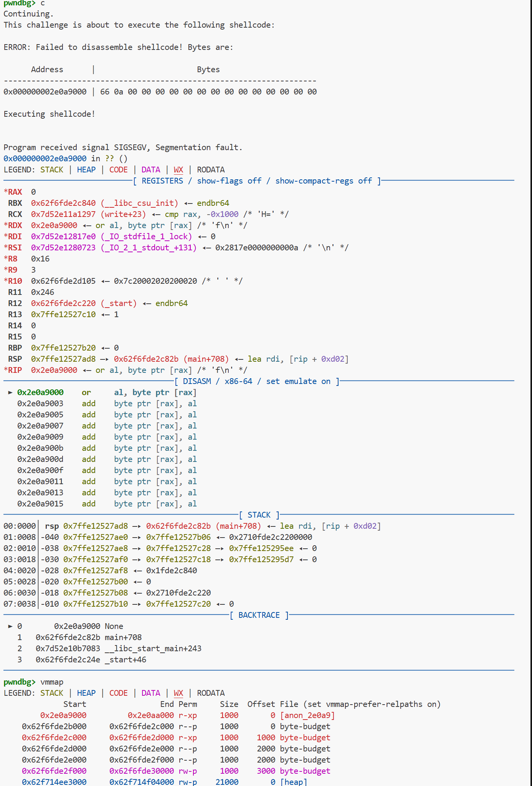Select the R13 address 0x7ffe12527c10
This screenshot has width=532, height=786.
(x=63, y=314)
